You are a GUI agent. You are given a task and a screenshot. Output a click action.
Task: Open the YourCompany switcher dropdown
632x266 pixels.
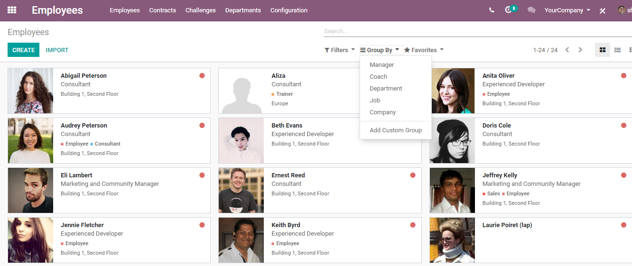pyautogui.click(x=567, y=10)
